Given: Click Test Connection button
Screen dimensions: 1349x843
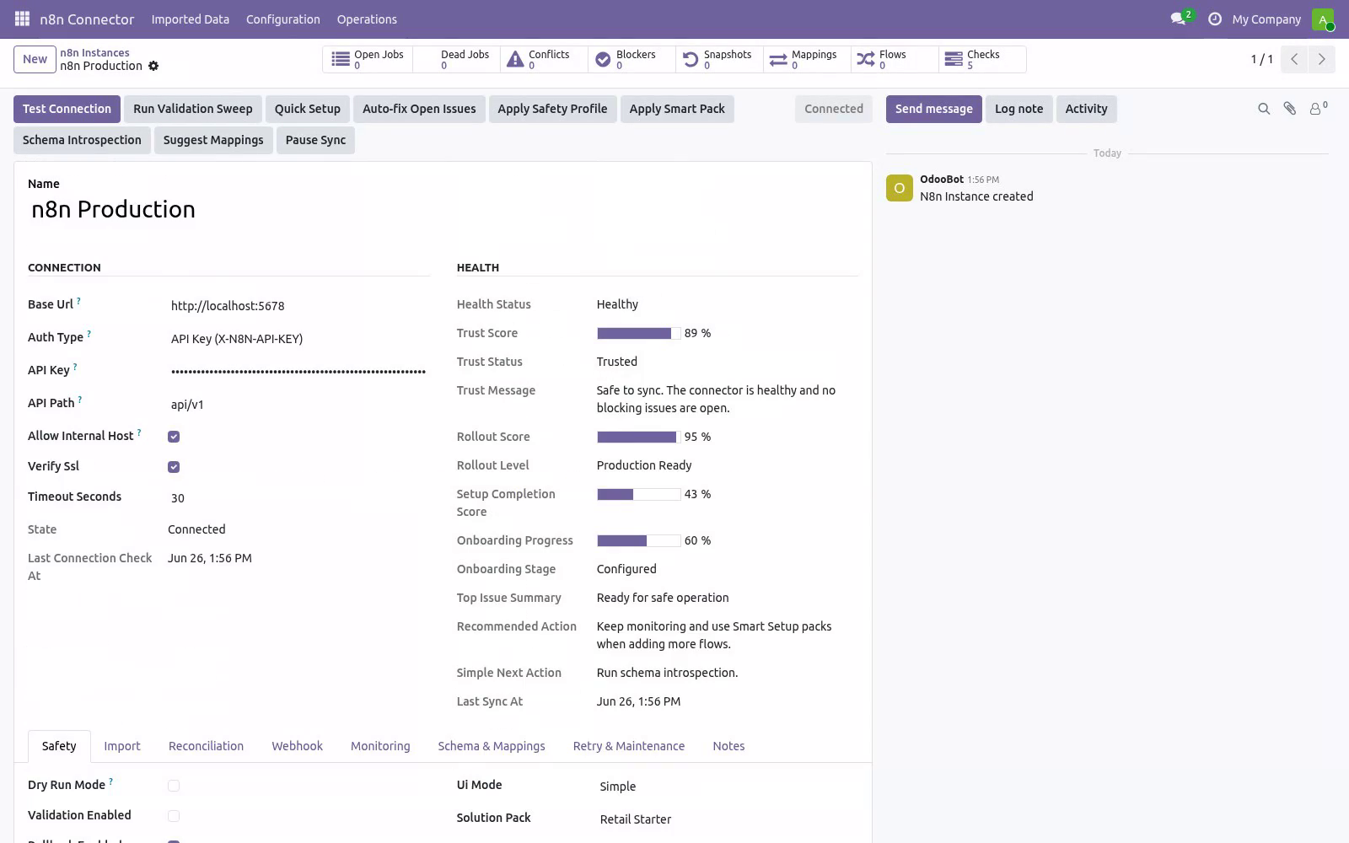Looking at the screenshot, I should 67,109.
